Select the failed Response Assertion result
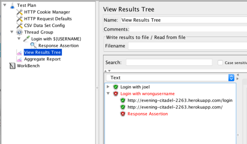 148,114
